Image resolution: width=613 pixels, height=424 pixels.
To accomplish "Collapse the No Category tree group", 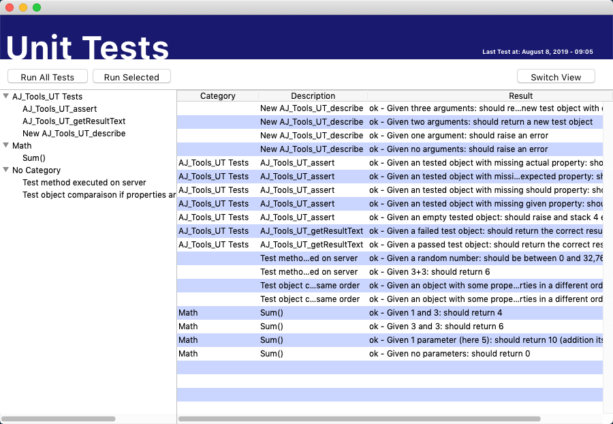I will click(6, 170).
